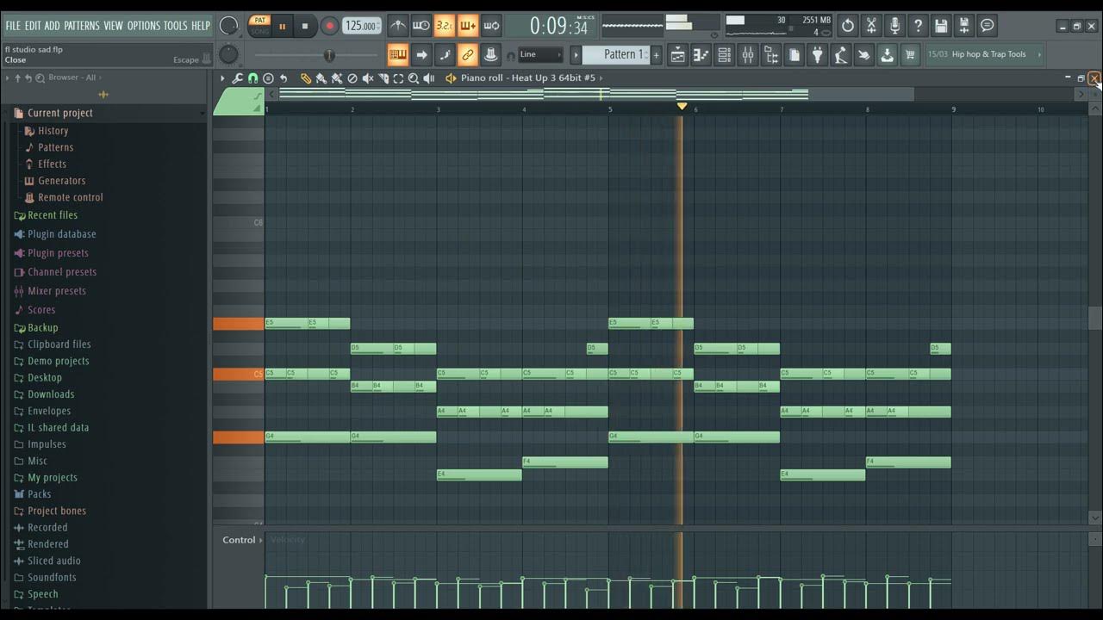Toggle step editing mode icon
This screenshot has width=1103, height=620.
click(445, 54)
